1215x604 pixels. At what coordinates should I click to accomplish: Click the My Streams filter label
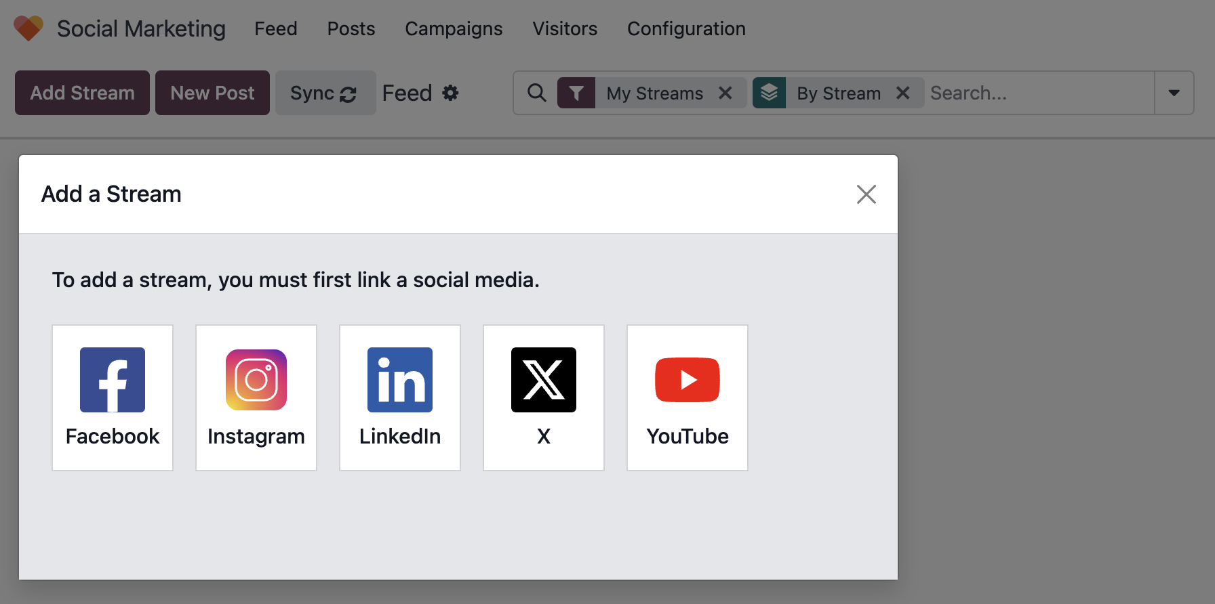(x=655, y=93)
